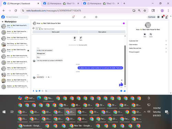Viewport: 172px width, 129px height.
Task: Expand Chat members section
Action: pyautogui.click(x=148, y=44)
